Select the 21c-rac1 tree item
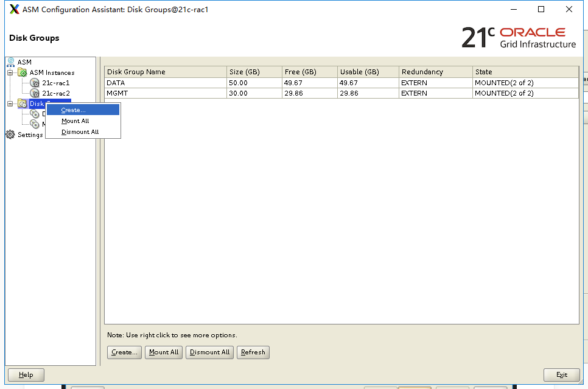This screenshot has width=588, height=389. [56, 83]
